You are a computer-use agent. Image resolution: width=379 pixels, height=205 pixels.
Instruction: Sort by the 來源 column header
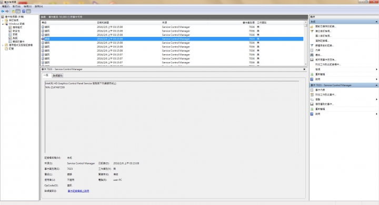click(185, 23)
